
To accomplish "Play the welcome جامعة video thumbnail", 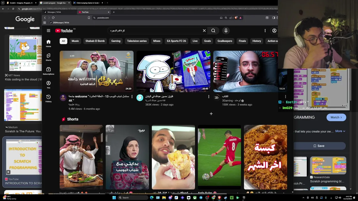I will 96,71.
